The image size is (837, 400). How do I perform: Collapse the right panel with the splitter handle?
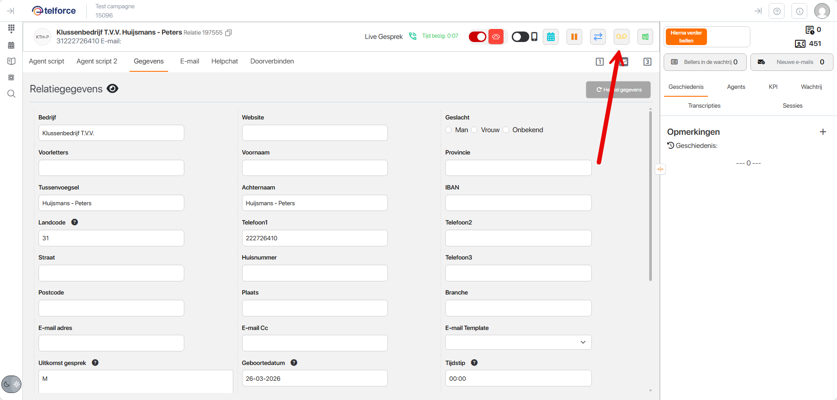(660, 169)
